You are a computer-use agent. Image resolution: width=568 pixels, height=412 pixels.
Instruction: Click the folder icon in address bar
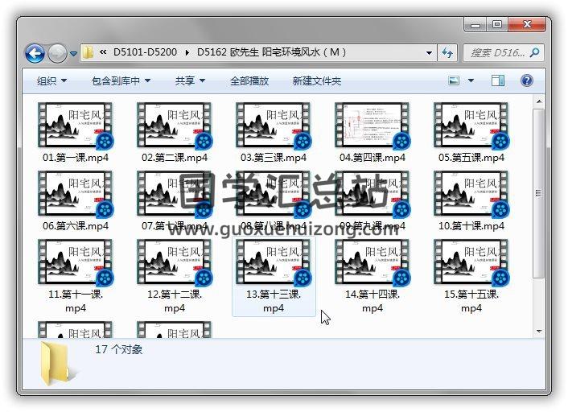[x=88, y=53]
